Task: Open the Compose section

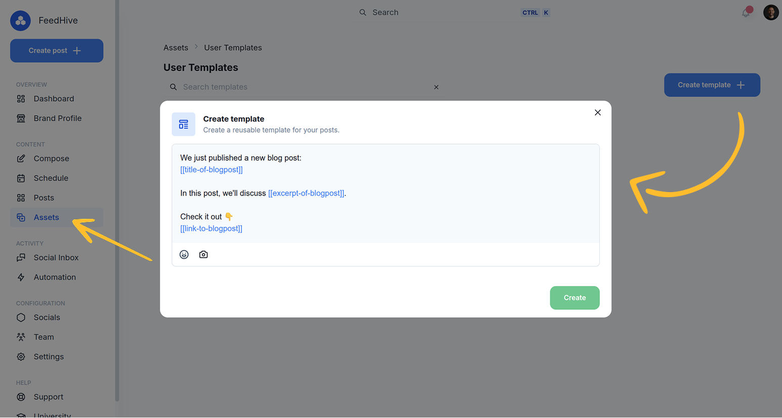Action: tap(51, 159)
